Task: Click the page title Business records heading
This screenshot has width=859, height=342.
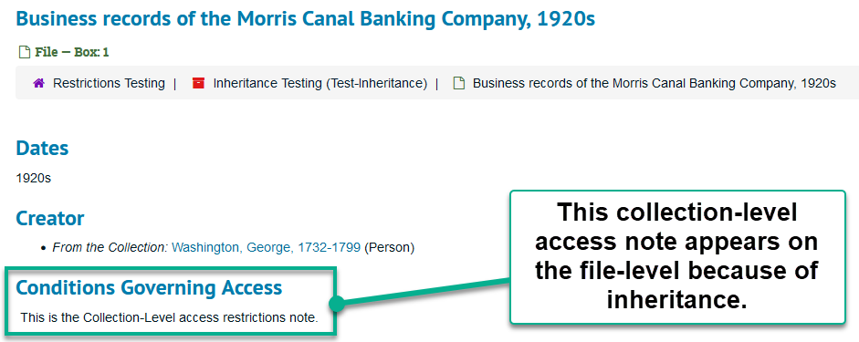Action: (x=305, y=18)
